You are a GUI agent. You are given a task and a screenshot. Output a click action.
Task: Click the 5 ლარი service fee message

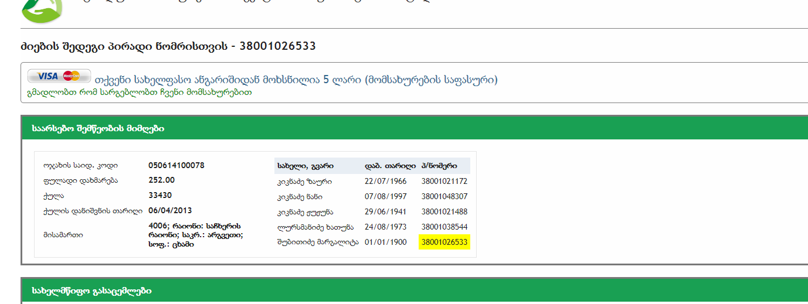pos(296,80)
